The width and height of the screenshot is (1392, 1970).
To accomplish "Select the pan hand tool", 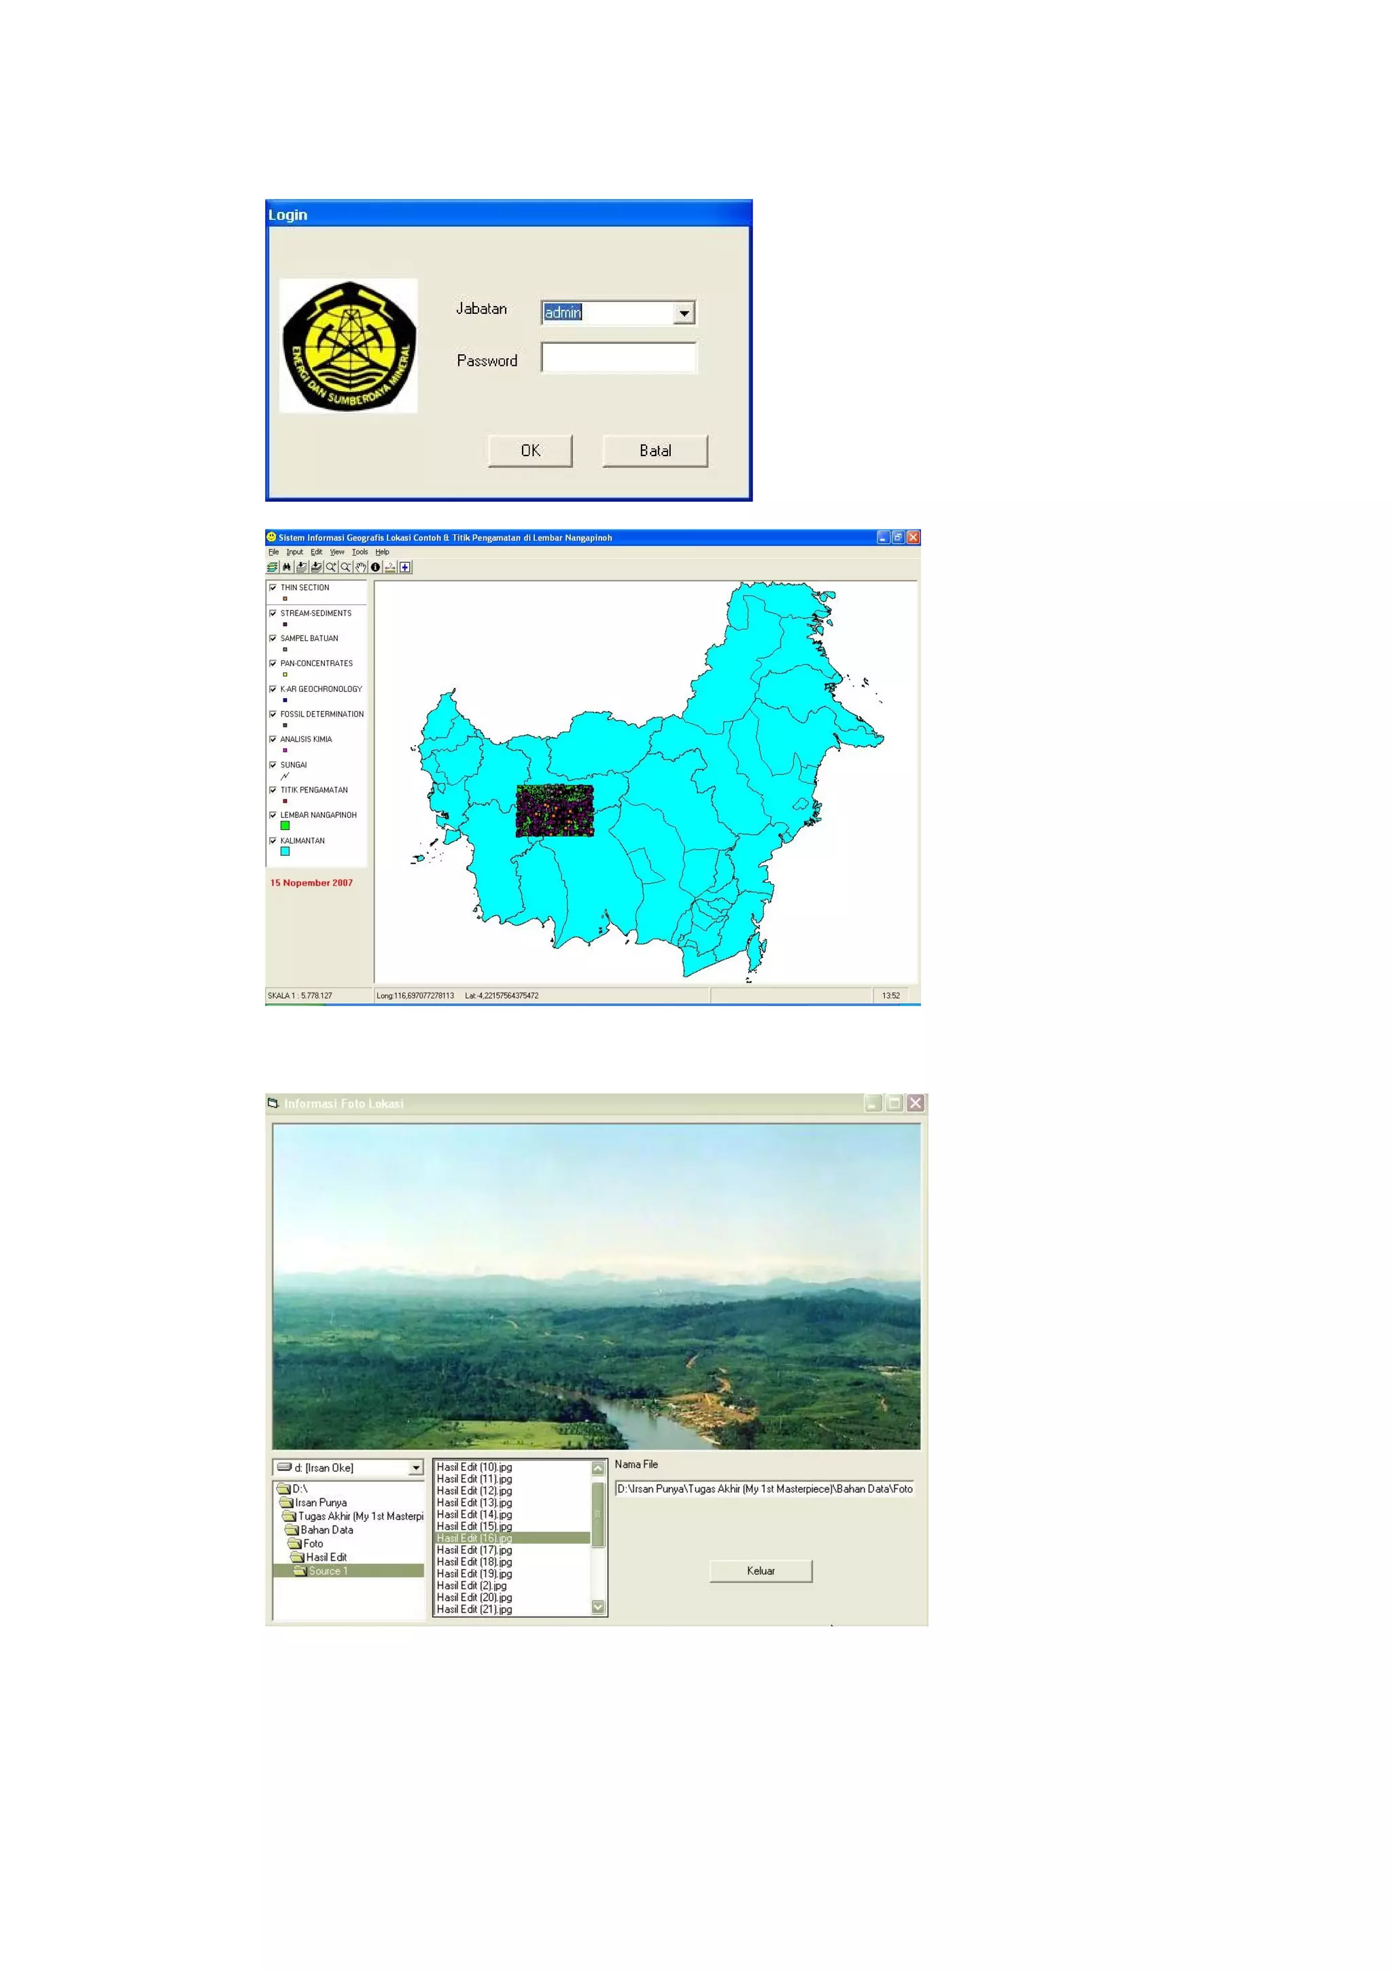I will [x=361, y=567].
